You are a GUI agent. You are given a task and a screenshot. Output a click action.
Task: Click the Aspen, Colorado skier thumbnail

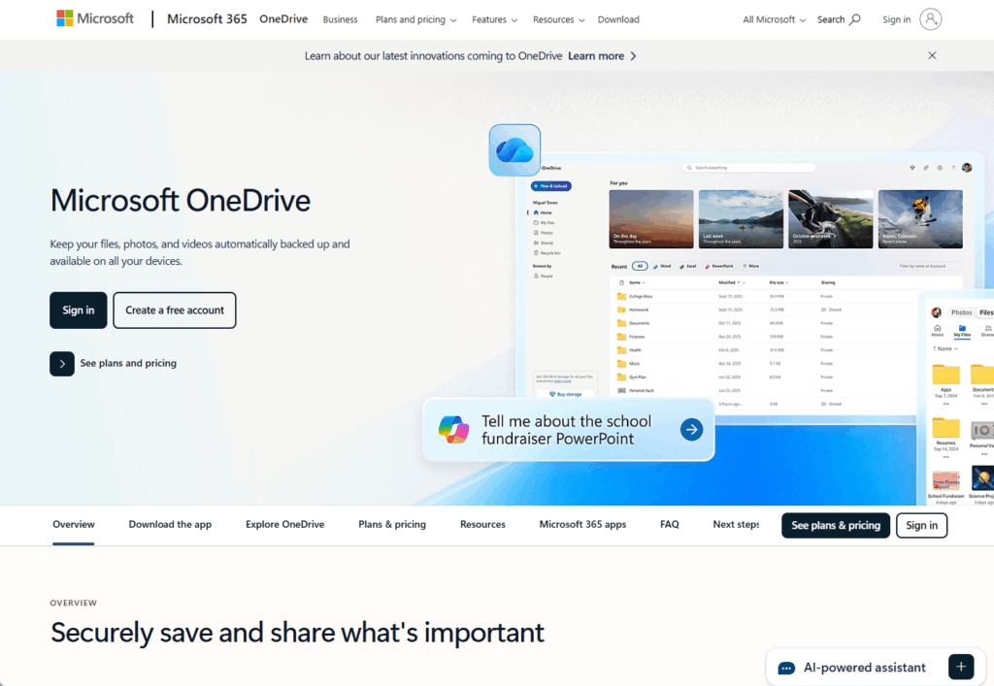tap(920, 219)
